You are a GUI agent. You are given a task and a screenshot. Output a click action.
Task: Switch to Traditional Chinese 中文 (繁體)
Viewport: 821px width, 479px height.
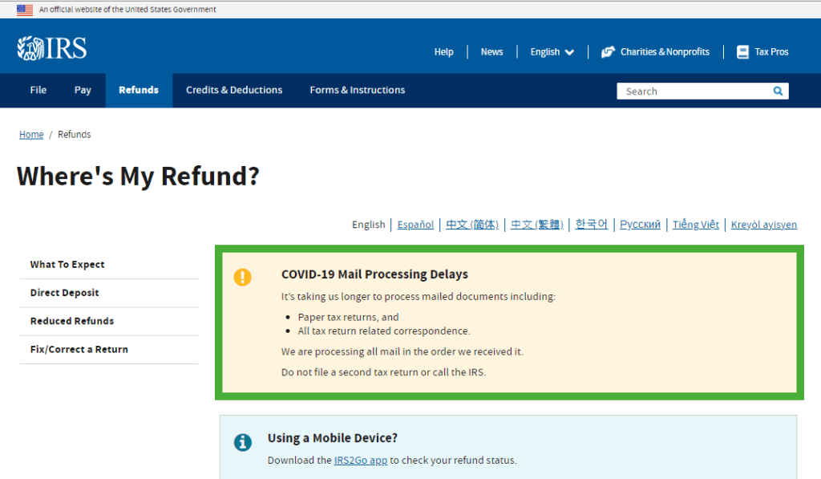coord(536,225)
